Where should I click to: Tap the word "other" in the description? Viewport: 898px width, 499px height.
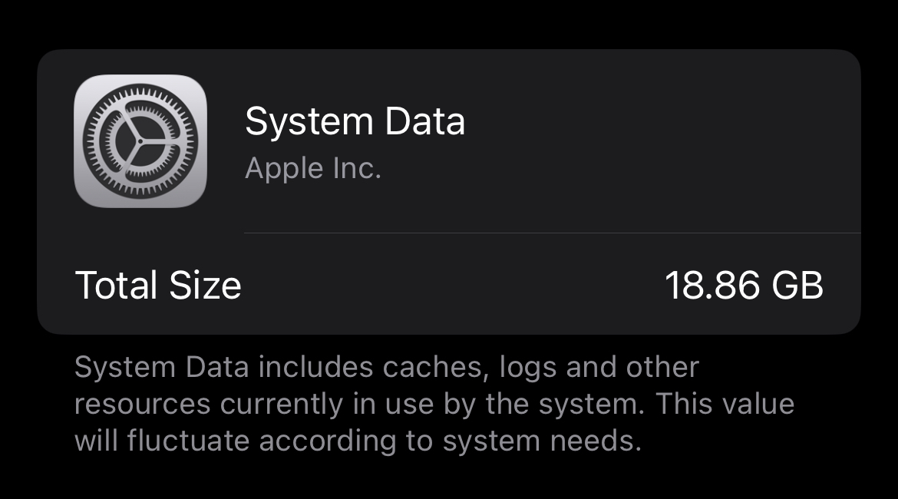click(662, 368)
